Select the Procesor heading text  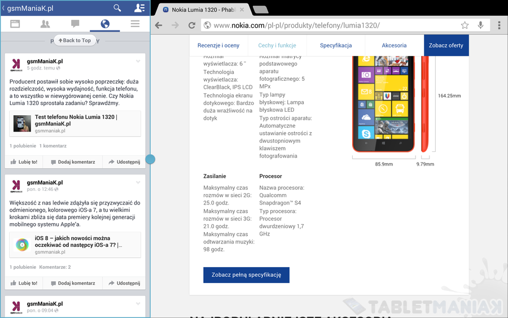click(270, 176)
